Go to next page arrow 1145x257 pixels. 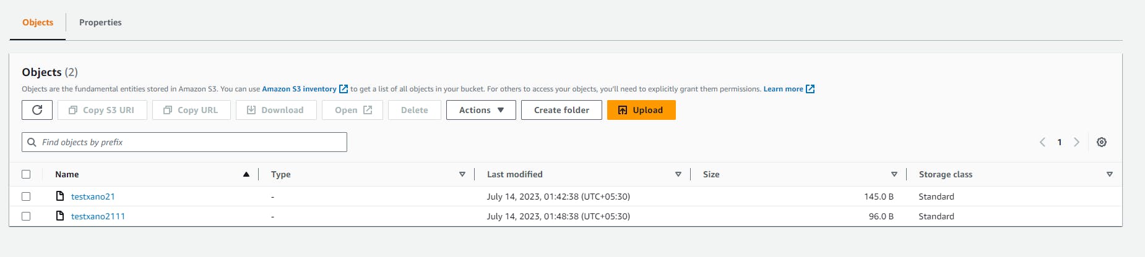(x=1076, y=142)
